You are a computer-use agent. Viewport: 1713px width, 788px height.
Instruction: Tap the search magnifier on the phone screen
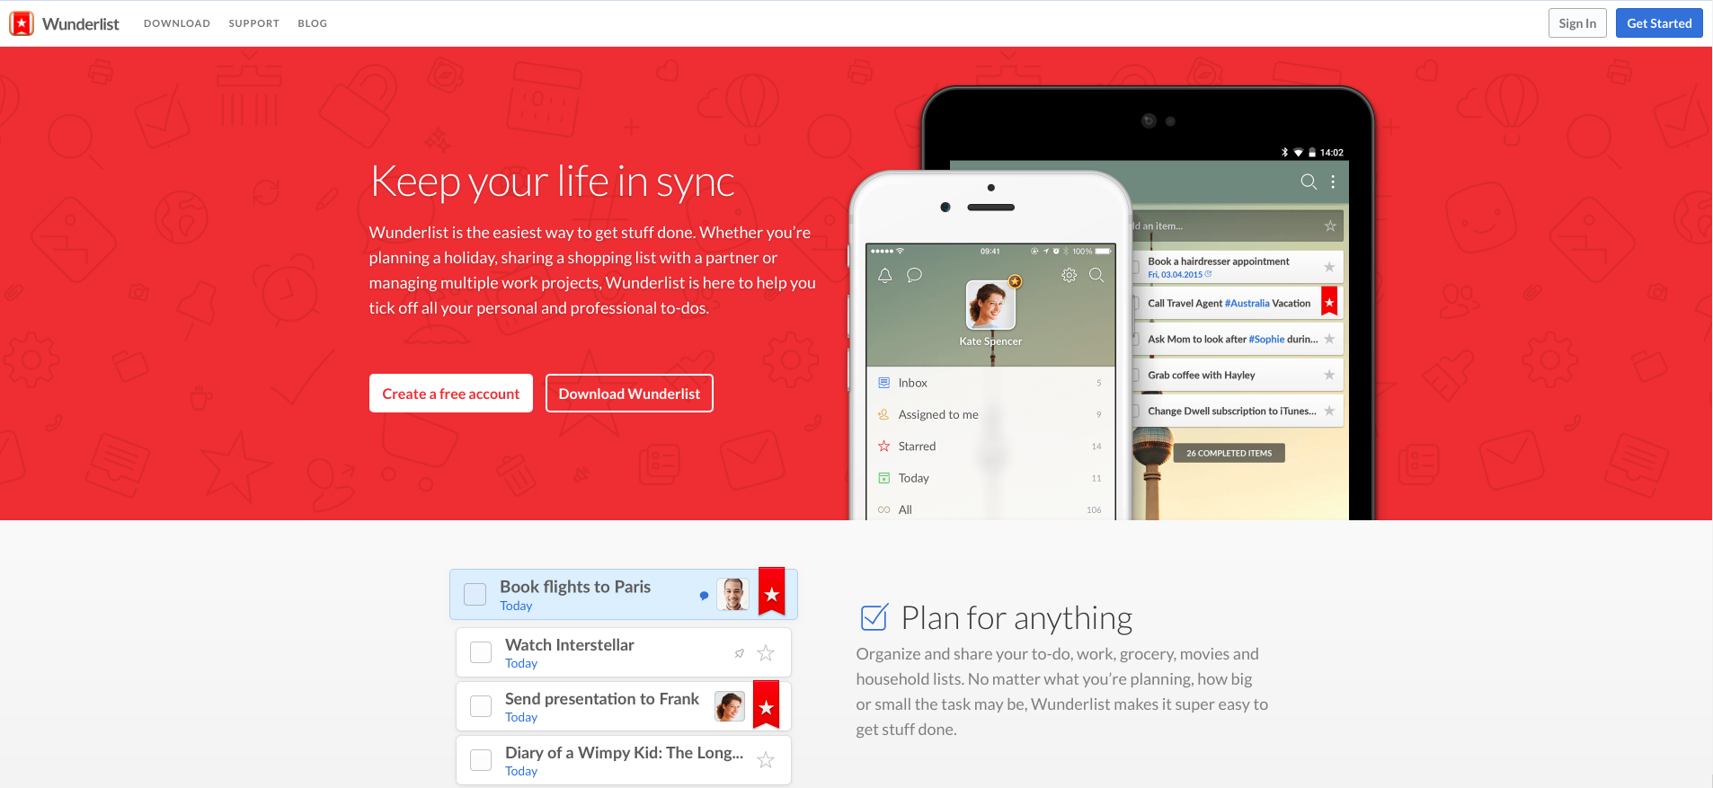click(1096, 275)
